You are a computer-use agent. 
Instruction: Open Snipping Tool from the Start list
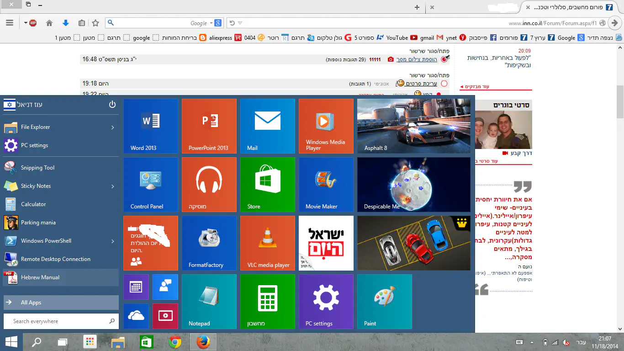tap(37, 168)
